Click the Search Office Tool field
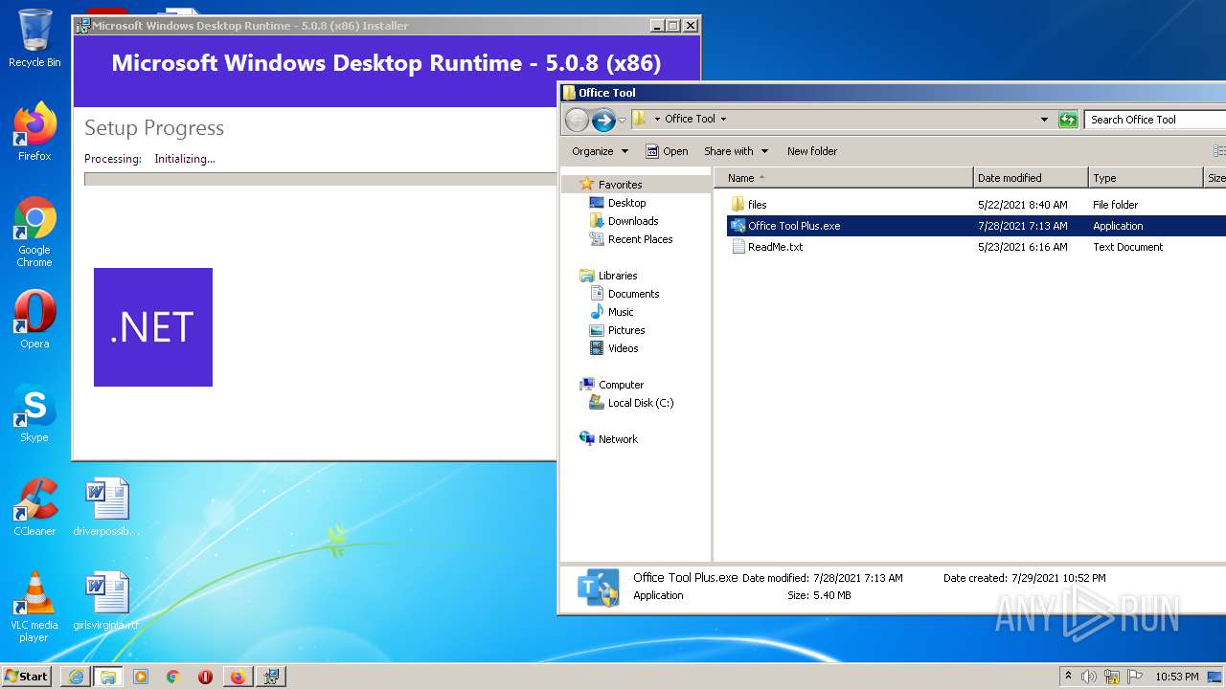 pyautogui.click(x=1155, y=120)
